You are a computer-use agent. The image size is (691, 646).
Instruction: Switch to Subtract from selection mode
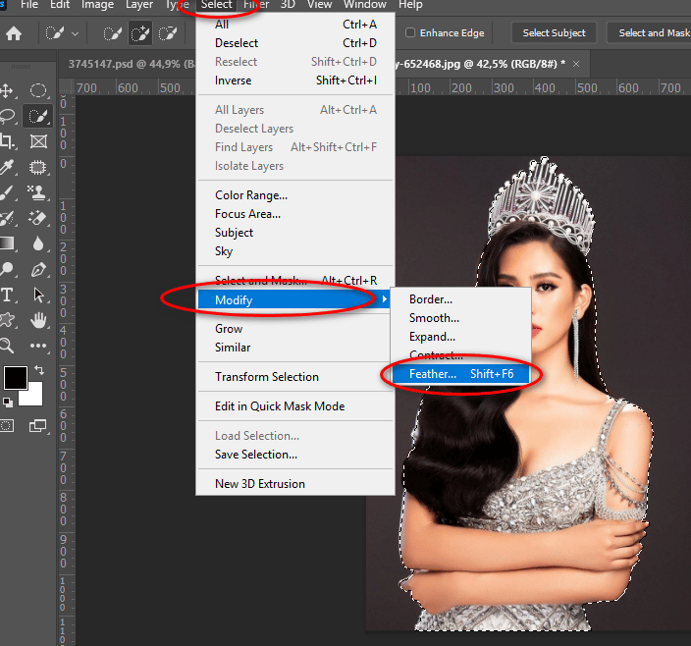[x=168, y=34]
